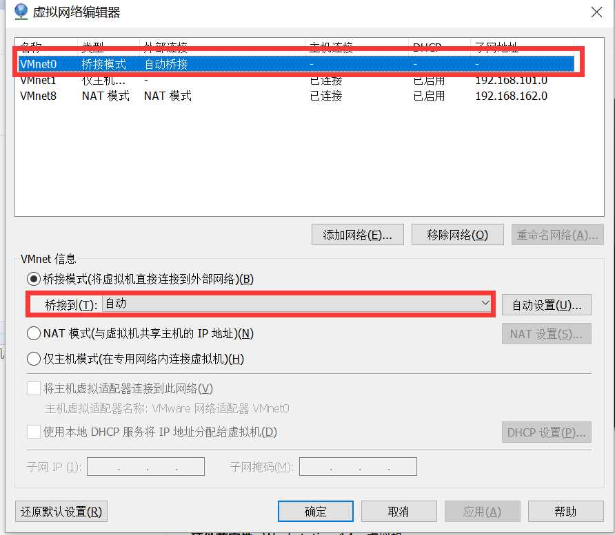Open the DHCP 设置(P)... button
Viewport: 615px width, 535px height.
pyautogui.click(x=546, y=432)
